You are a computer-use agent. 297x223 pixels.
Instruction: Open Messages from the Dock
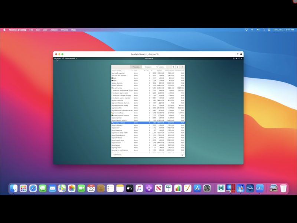tap(43, 188)
